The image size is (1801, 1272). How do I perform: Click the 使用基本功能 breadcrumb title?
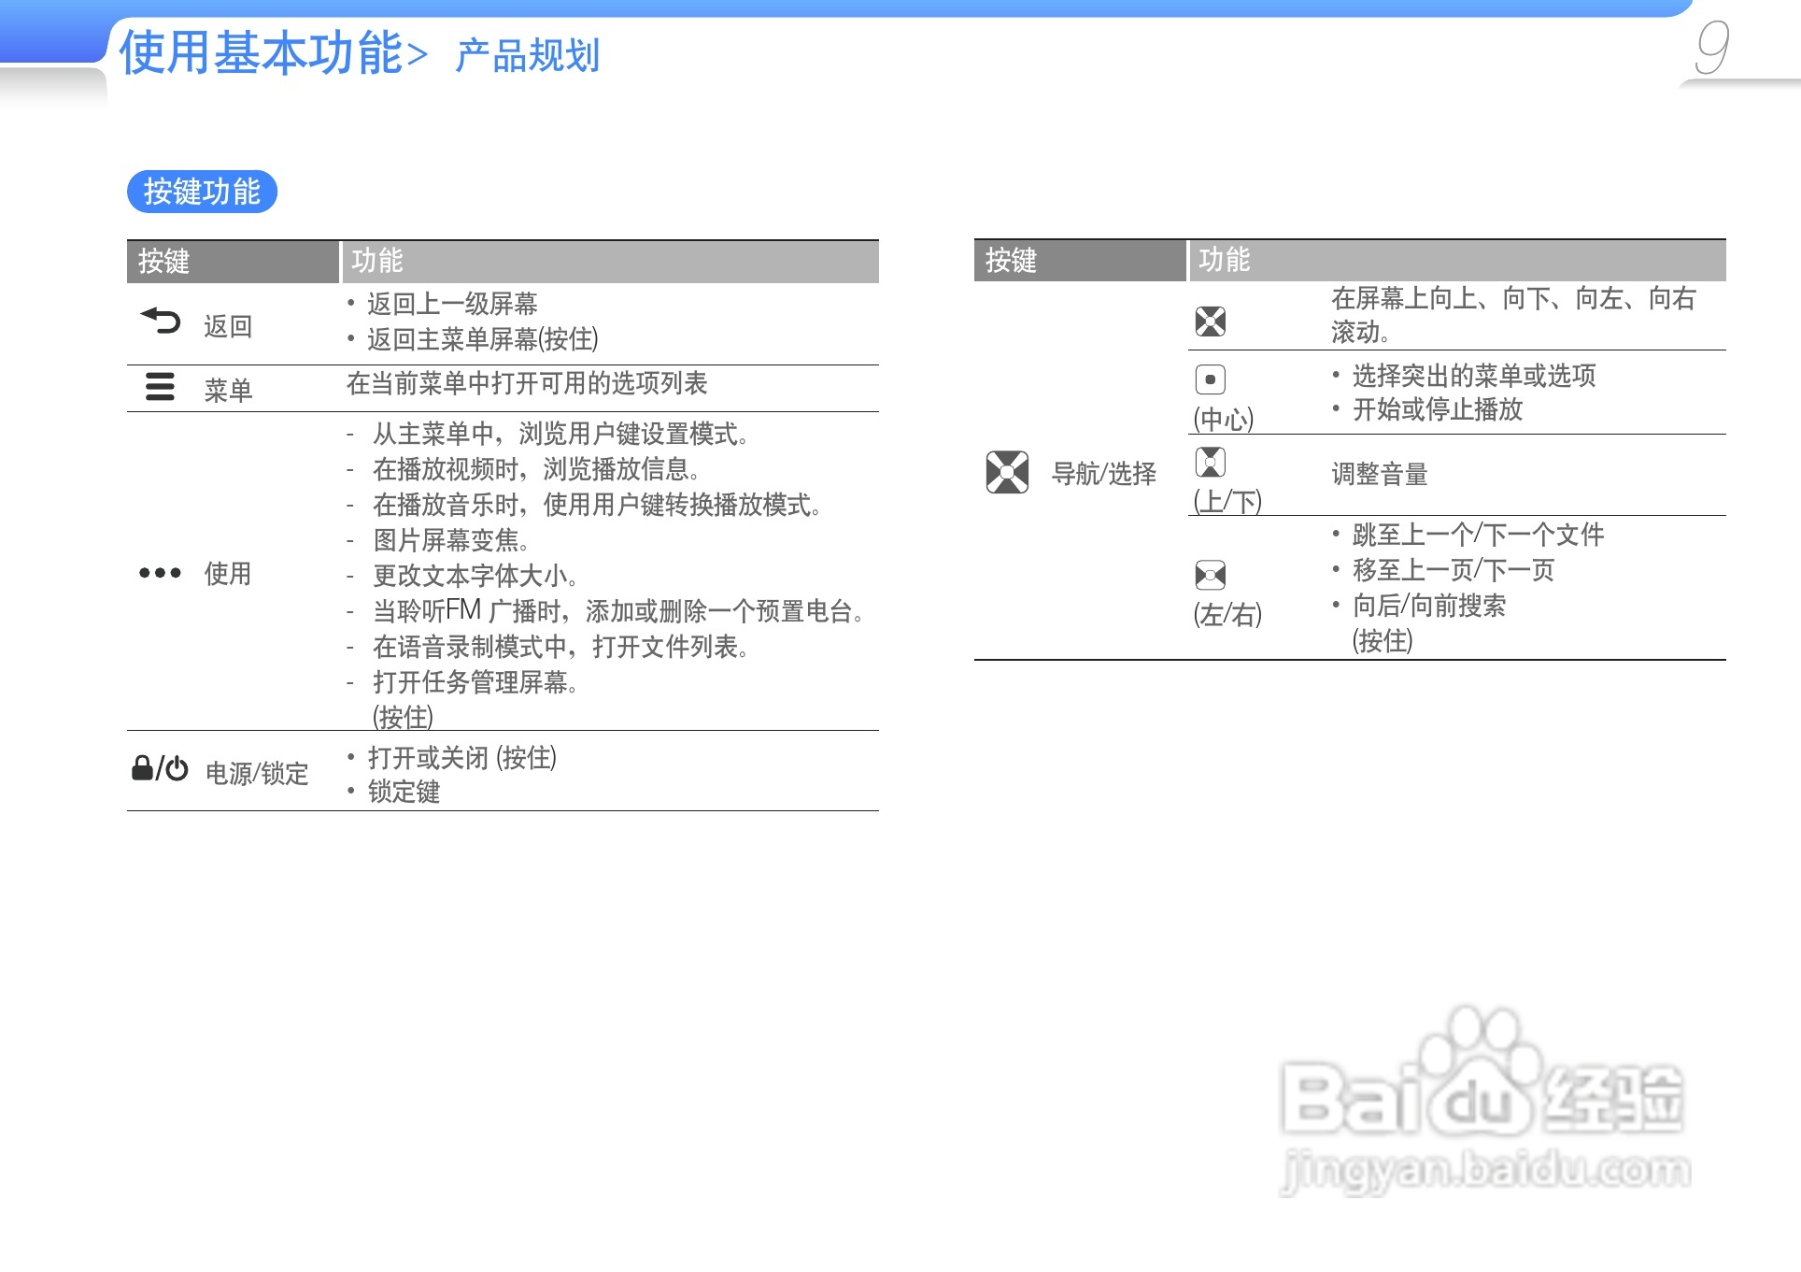click(261, 52)
